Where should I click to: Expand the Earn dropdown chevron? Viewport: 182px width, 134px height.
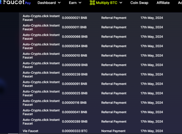pos(80,3)
